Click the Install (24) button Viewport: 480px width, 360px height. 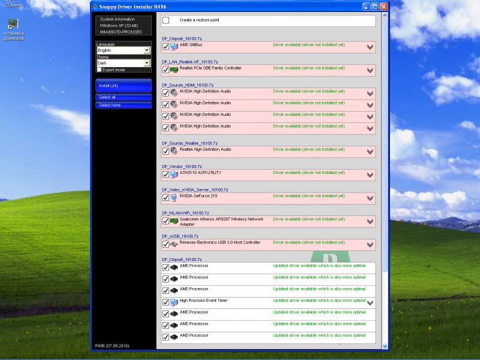124,86
